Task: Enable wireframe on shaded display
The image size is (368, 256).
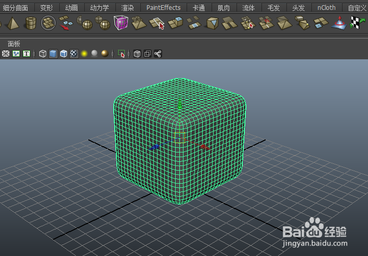Action: coord(63,54)
